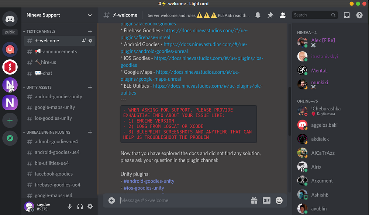Image resolution: width=369 pixels, height=215 pixels.
Task: Follow #android-goodies-unity channel mention
Action: (x=149, y=181)
